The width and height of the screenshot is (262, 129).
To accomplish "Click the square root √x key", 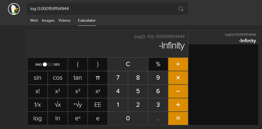I will 58,105.
